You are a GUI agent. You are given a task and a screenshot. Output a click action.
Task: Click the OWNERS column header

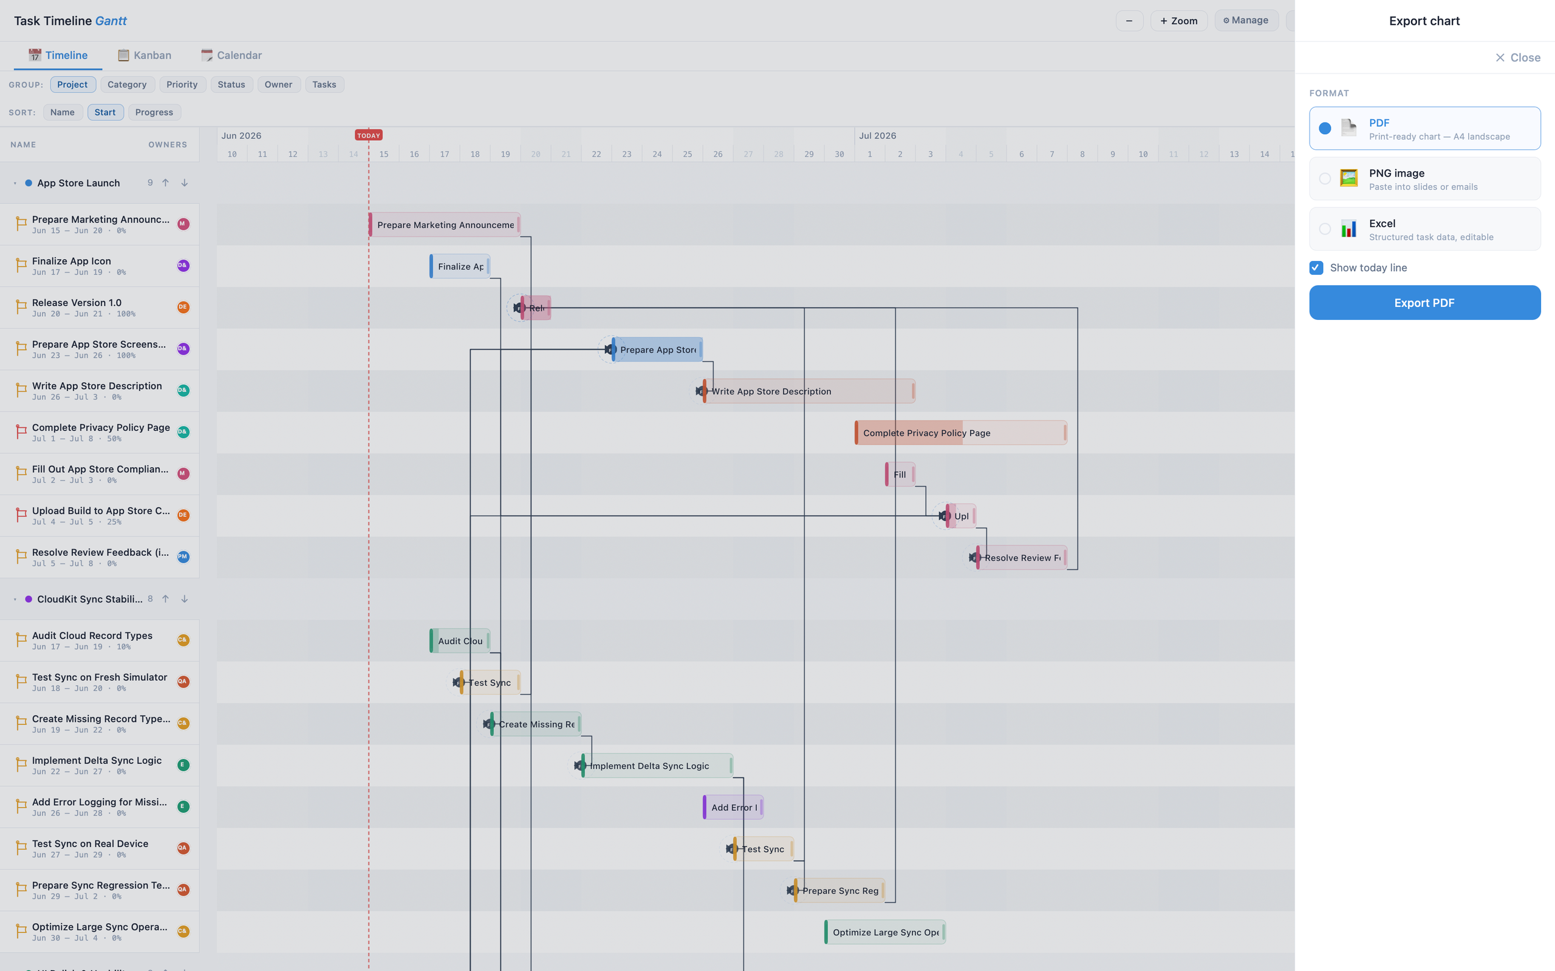click(168, 144)
